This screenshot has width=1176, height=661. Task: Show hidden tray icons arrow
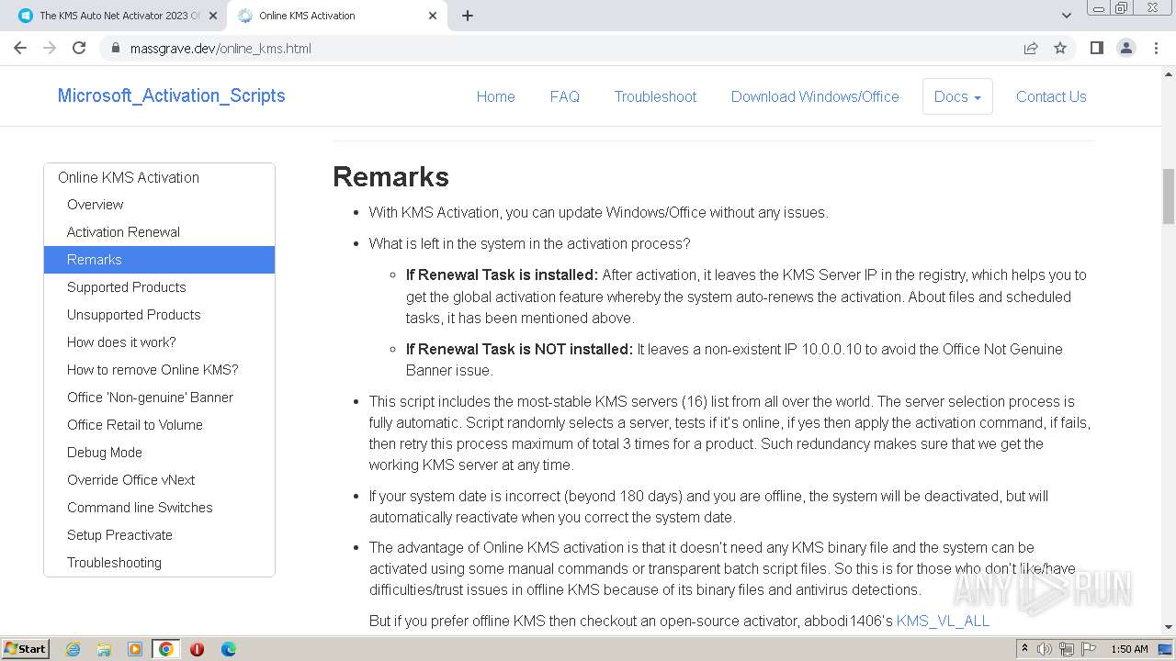(x=1024, y=649)
